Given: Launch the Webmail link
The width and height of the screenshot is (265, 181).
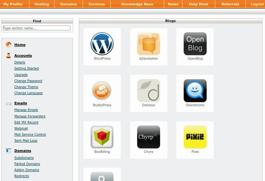Looking at the screenshot, I should pyautogui.click(x=21, y=128).
